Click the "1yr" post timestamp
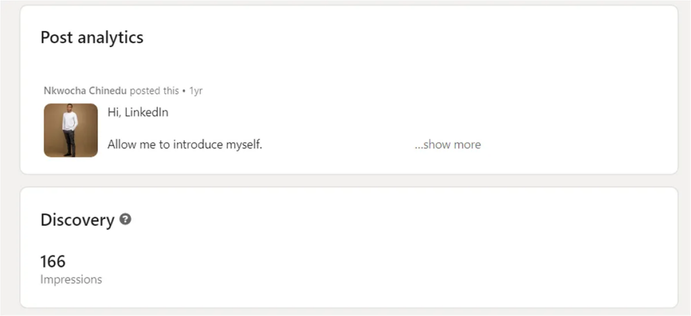The width and height of the screenshot is (691, 316). tap(196, 90)
